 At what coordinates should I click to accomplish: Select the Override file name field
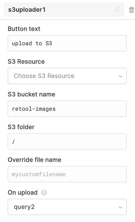pyautogui.click(x=67, y=174)
